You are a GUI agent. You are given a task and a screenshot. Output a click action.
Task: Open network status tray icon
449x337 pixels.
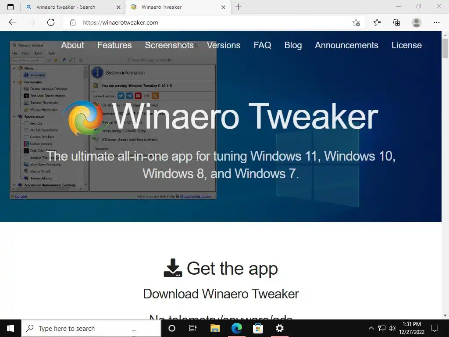point(382,328)
